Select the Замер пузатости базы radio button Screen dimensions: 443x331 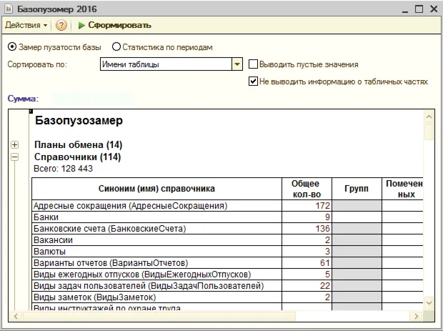(x=11, y=47)
